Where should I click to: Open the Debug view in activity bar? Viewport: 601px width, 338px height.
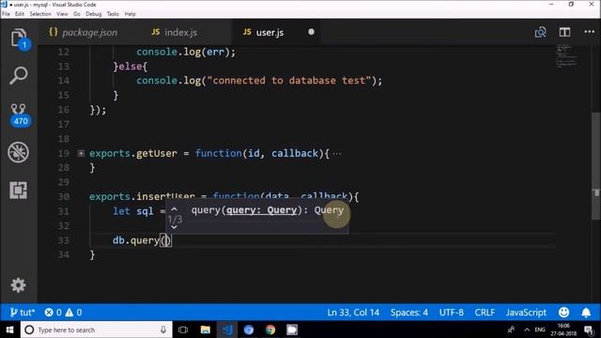coord(19,152)
